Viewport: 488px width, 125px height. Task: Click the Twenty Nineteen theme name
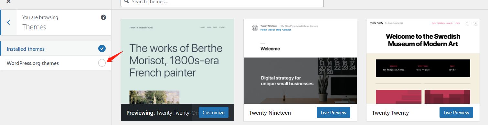[270, 113]
